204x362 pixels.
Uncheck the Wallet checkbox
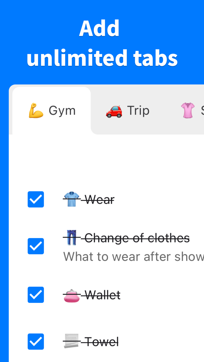coord(36,294)
